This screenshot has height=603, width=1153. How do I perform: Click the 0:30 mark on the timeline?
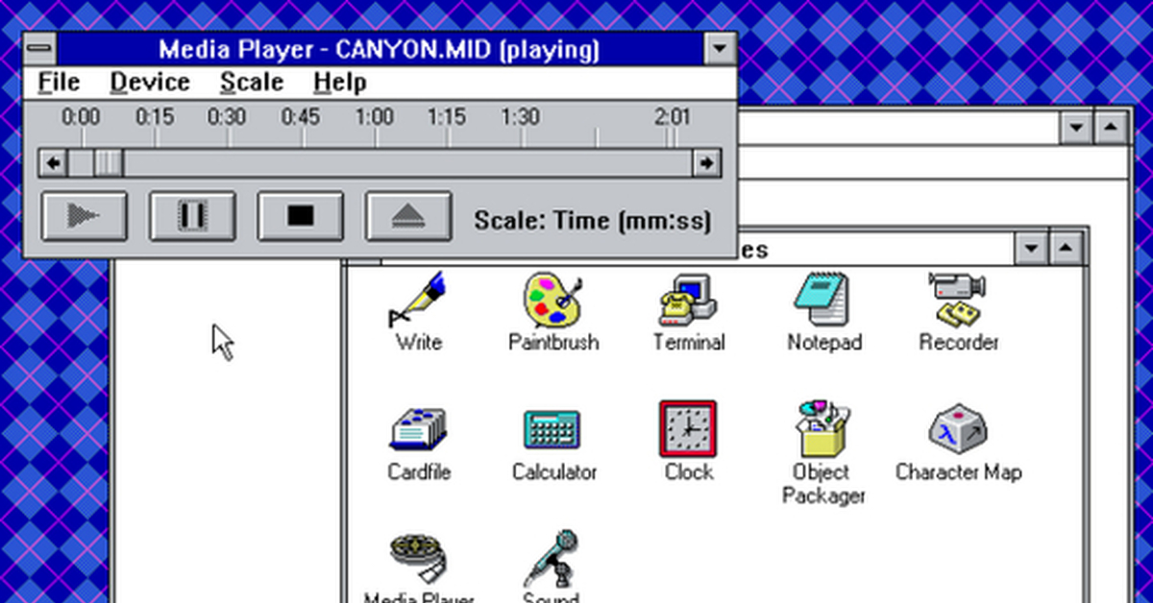[228, 118]
